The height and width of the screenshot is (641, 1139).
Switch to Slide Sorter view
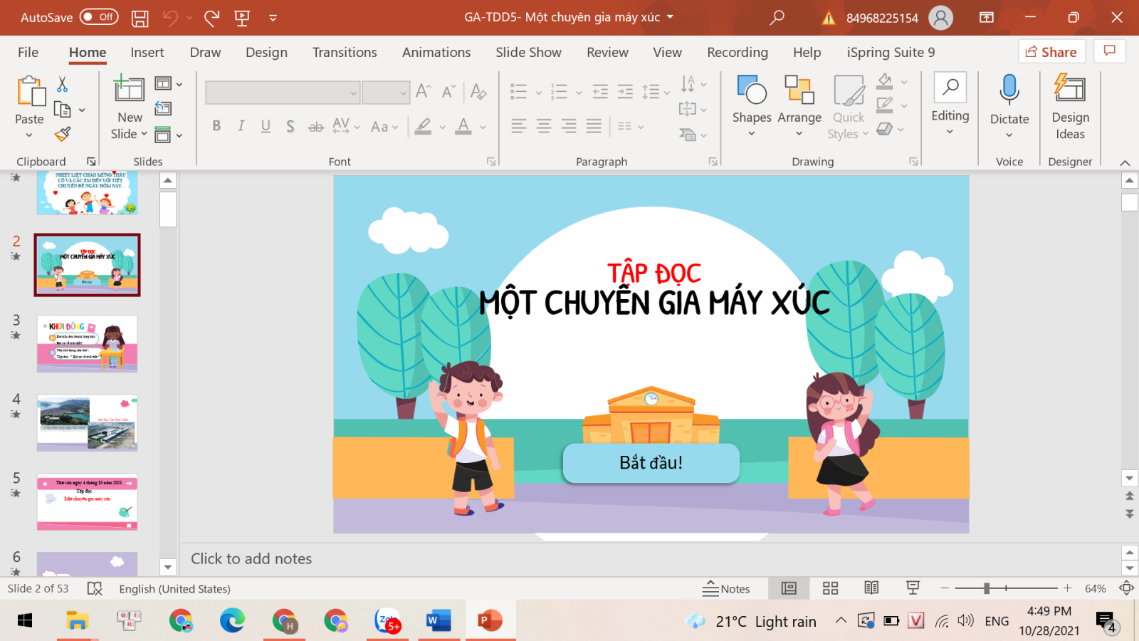coord(830,588)
